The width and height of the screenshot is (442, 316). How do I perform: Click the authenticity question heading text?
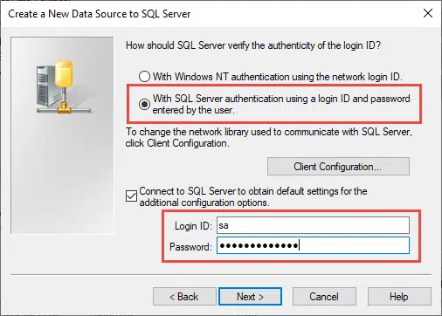[x=253, y=45]
